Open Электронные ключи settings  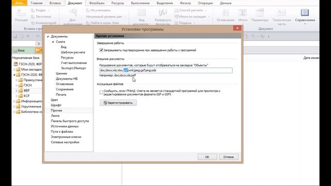click(x=66, y=137)
